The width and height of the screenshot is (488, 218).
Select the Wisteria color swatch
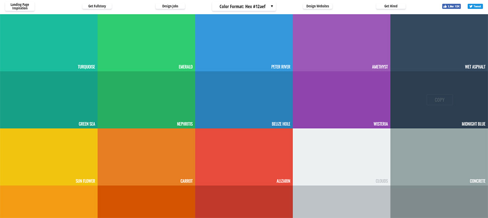[342, 100]
